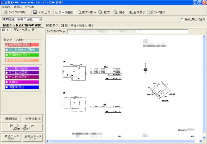Click the 取込データクリア button
The height and width of the screenshot is (144, 207).
[11, 138]
